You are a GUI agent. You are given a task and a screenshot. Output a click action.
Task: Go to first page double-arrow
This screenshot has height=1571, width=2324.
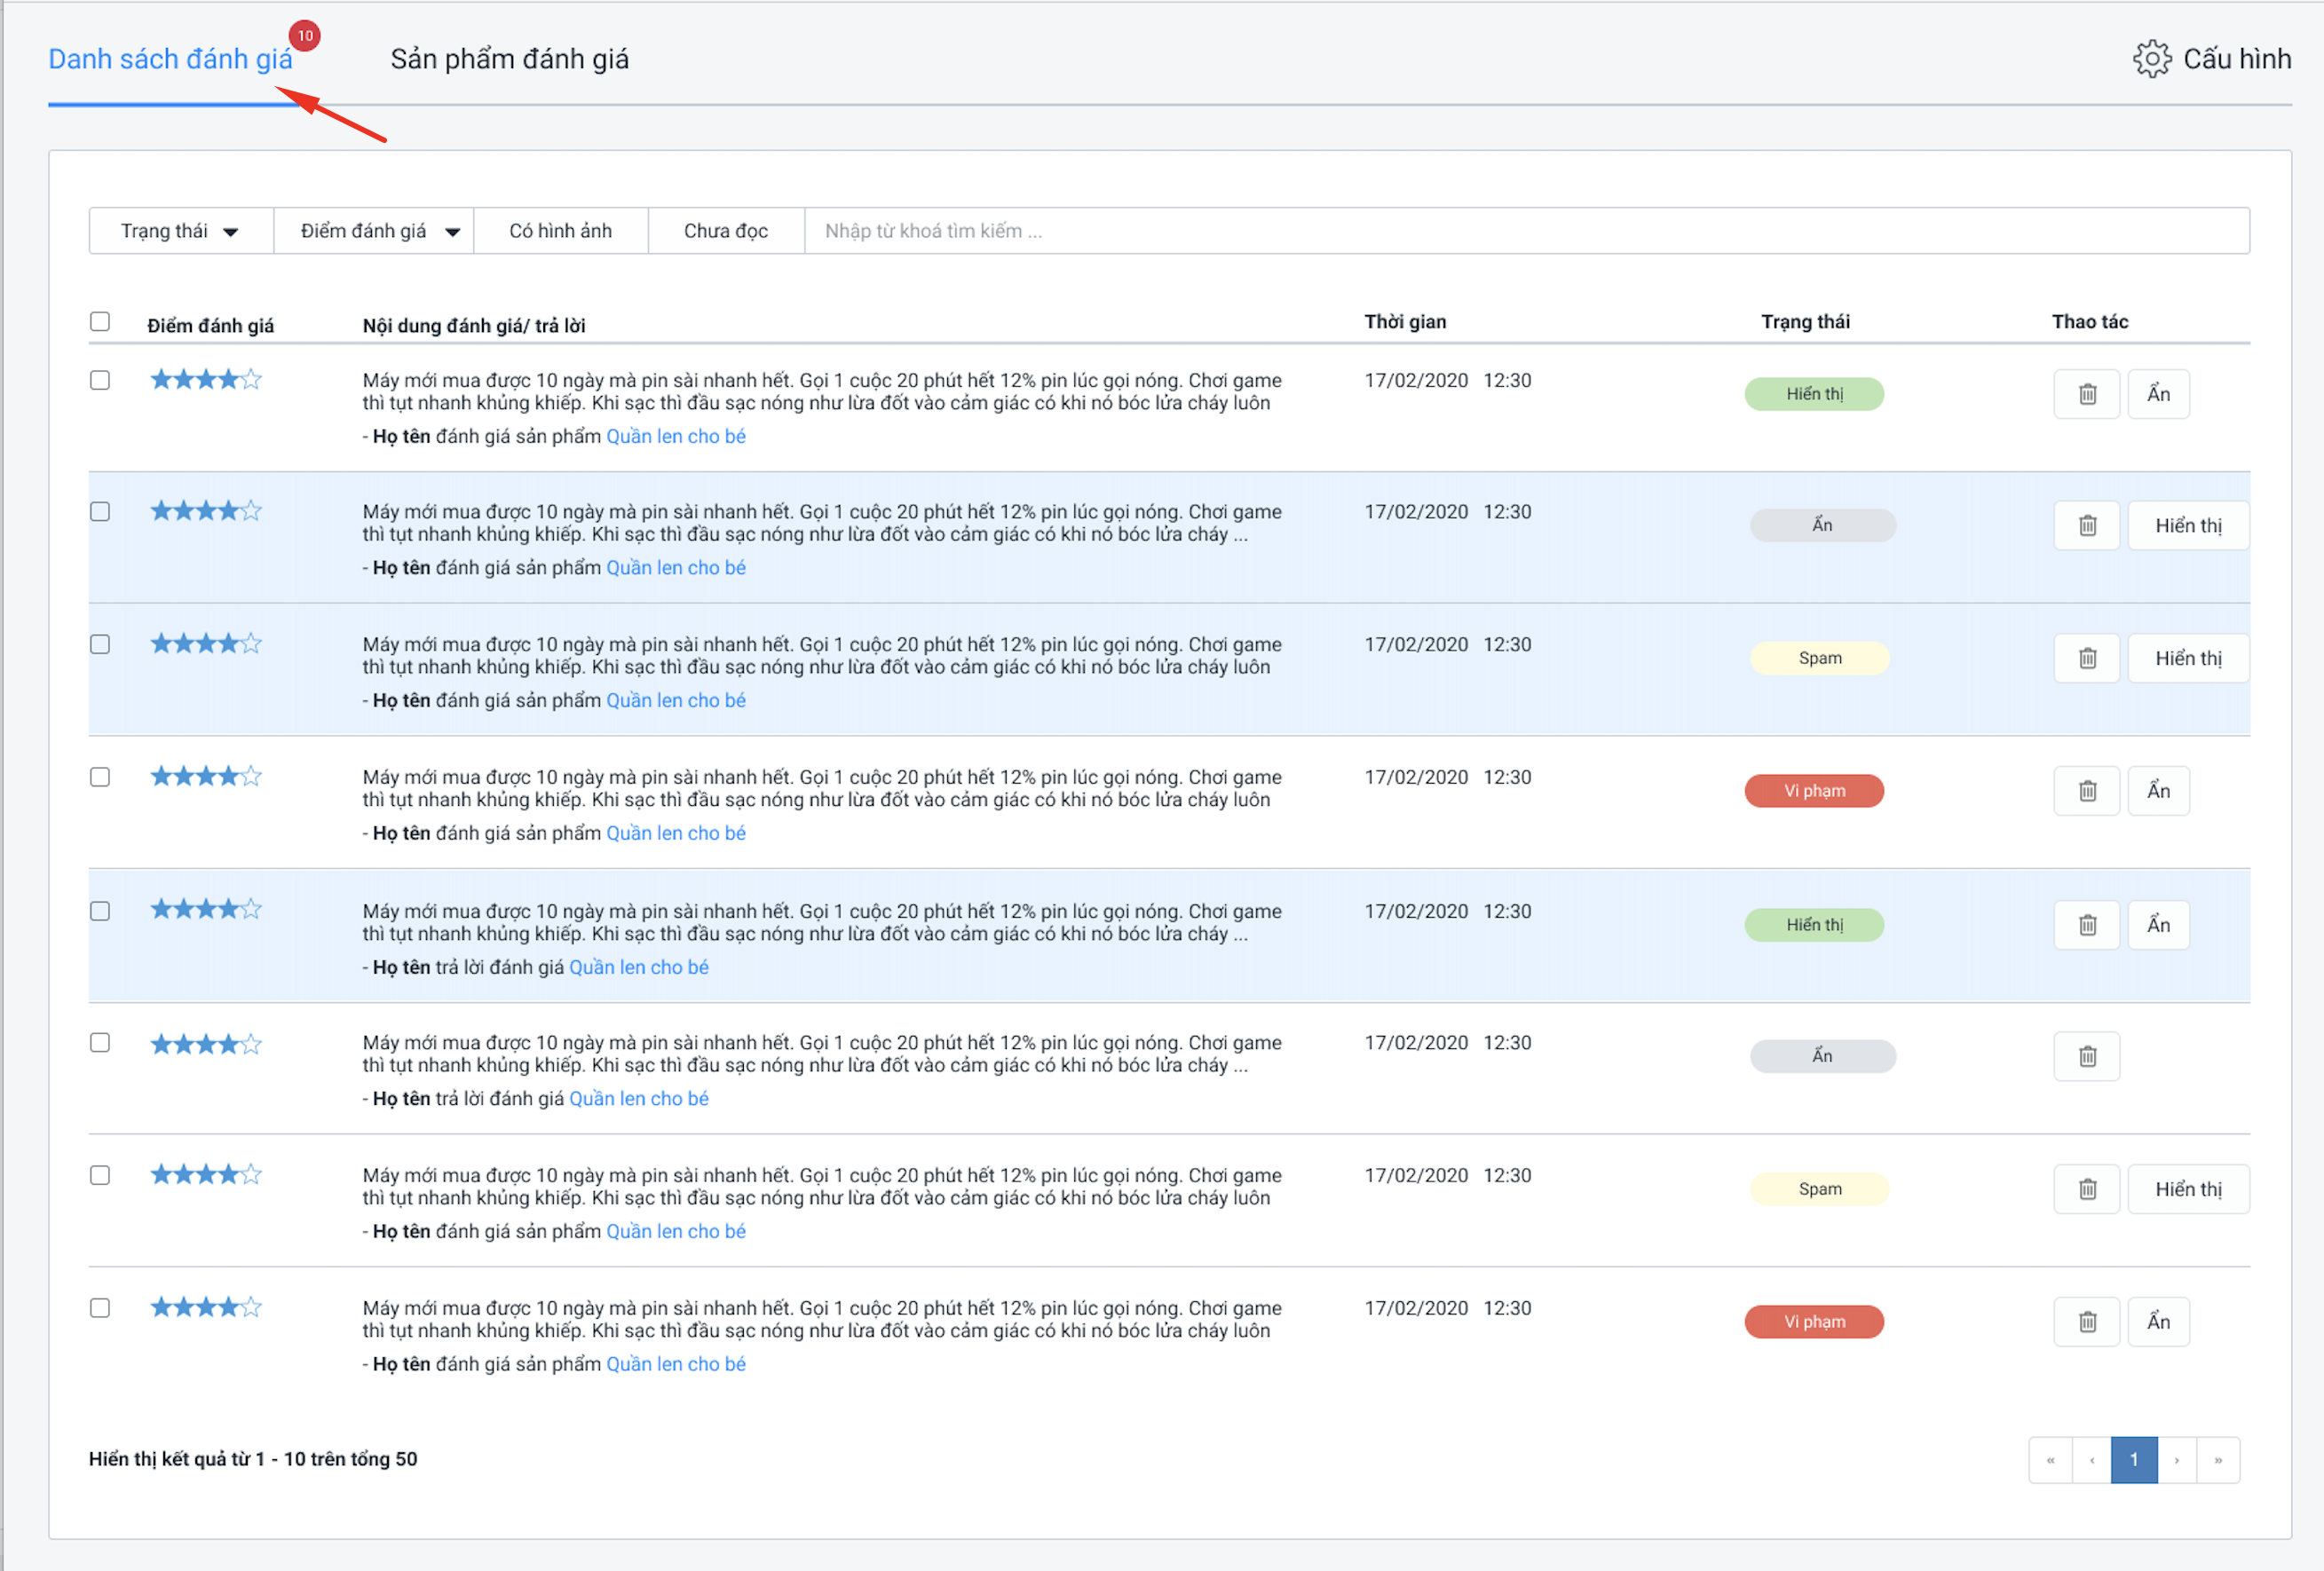pyautogui.click(x=2050, y=1460)
